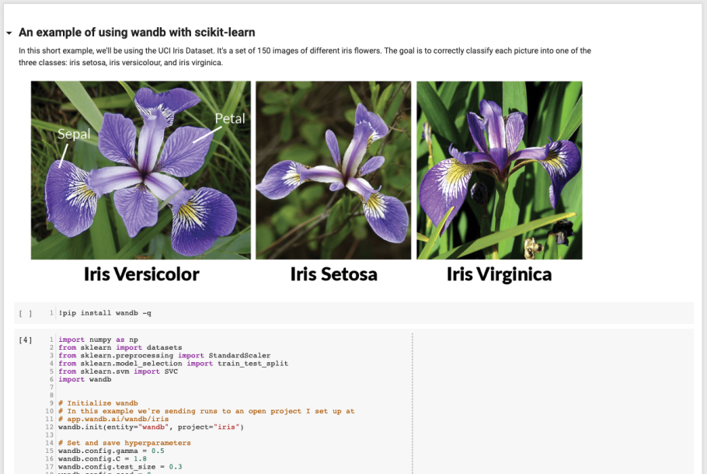Click the Petal label on the flower image
The height and width of the screenshot is (474, 707).
pyautogui.click(x=229, y=119)
